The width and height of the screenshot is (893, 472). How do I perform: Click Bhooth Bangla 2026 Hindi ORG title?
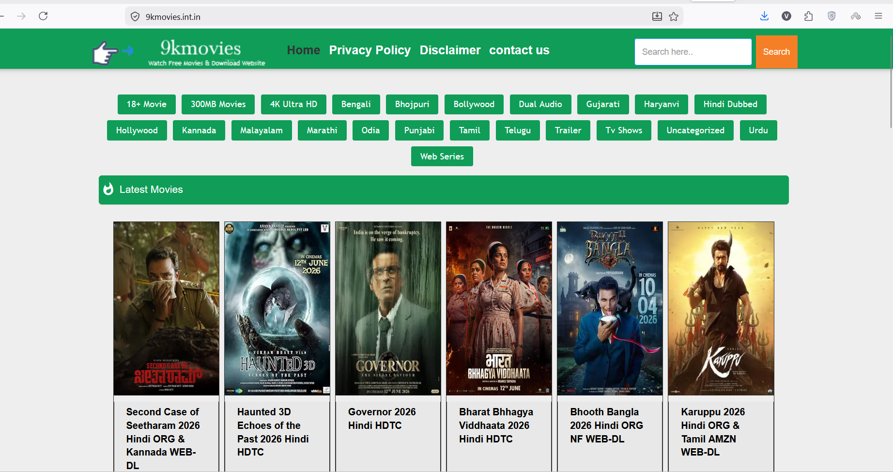pyautogui.click(x=606, y=425)
